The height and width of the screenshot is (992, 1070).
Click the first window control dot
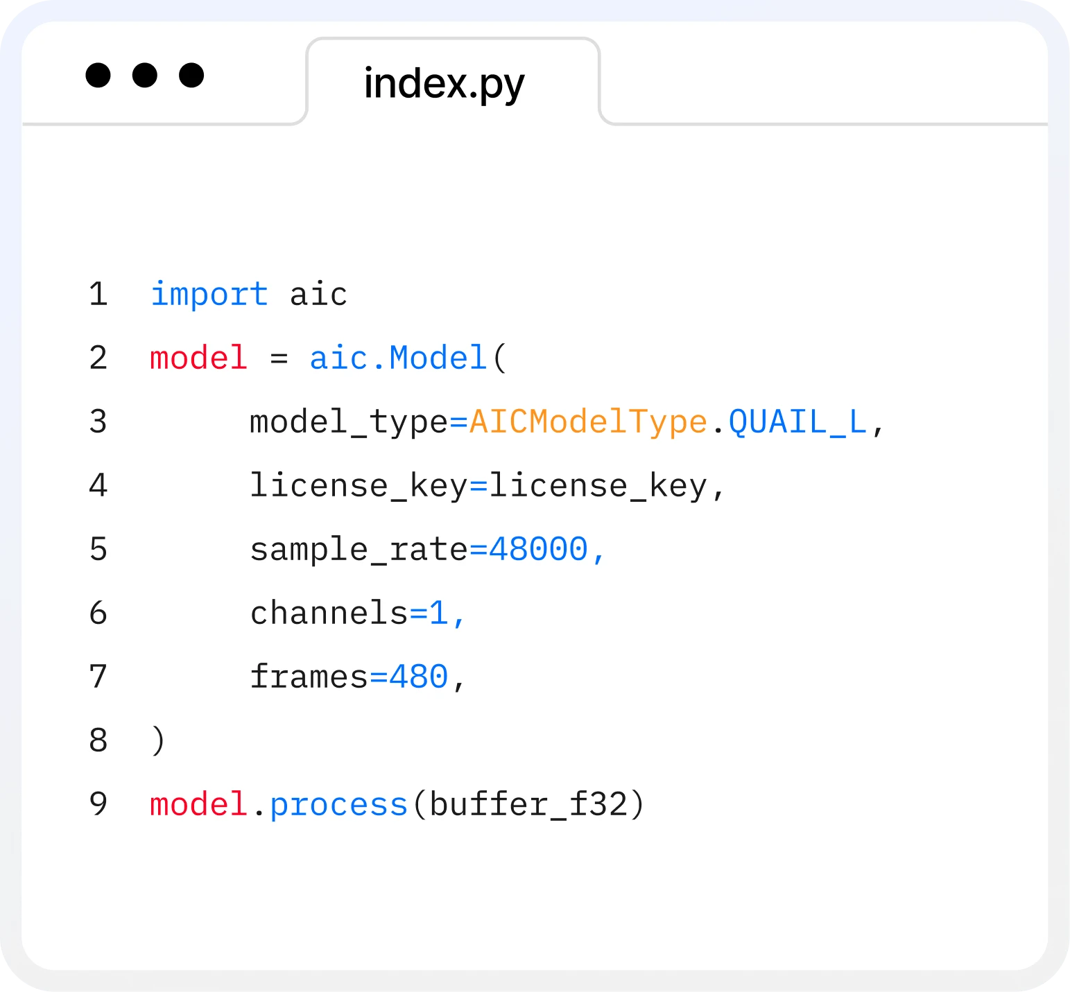click(97, 76)
